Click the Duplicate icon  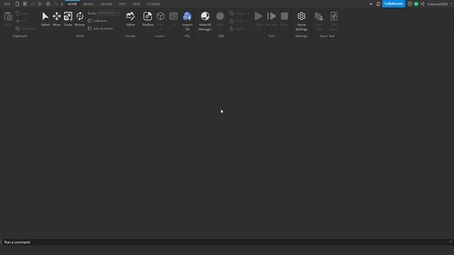tap(18, 28)
